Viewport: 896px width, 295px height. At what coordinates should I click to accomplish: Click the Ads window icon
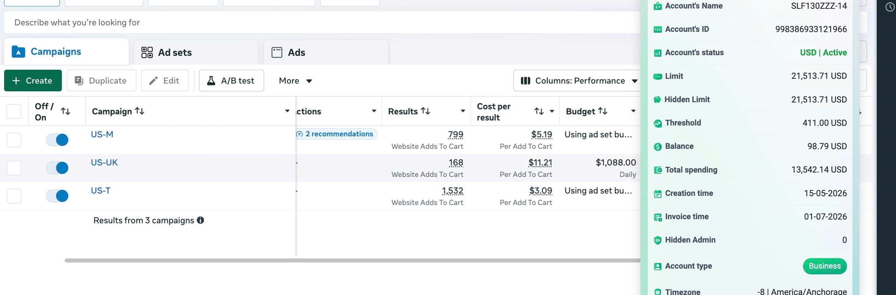[x=277, y=52]
